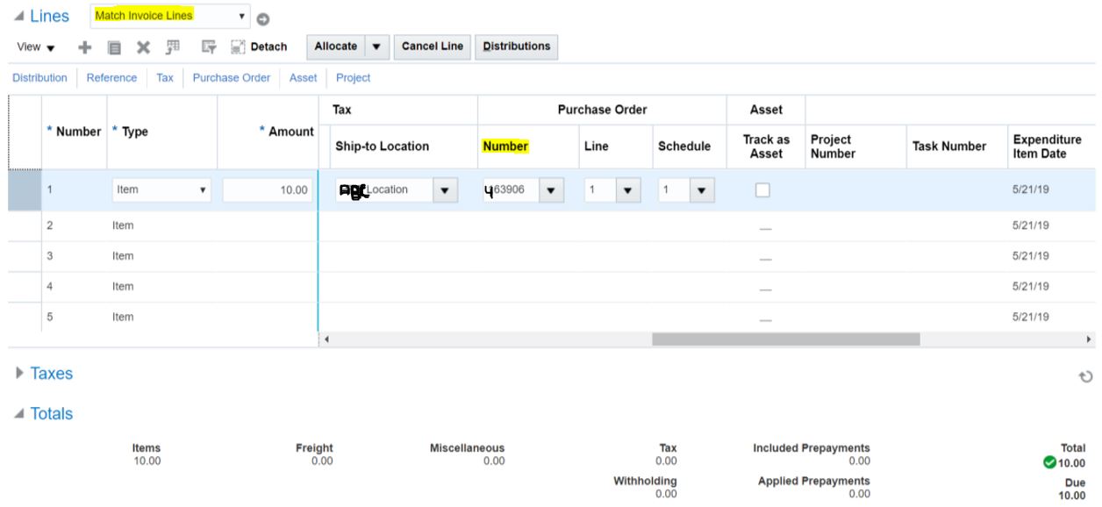Toggle the Allocate split-button dropdown arrow

tap(377, 48)
